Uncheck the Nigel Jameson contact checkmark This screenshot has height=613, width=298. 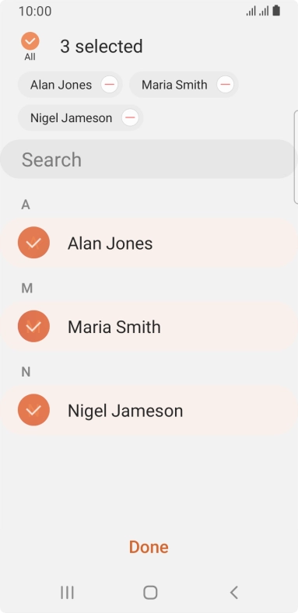click(33, 410)
